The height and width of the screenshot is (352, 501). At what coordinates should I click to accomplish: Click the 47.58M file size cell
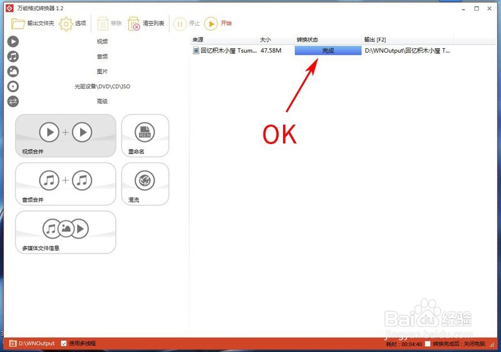click(271, 51)
